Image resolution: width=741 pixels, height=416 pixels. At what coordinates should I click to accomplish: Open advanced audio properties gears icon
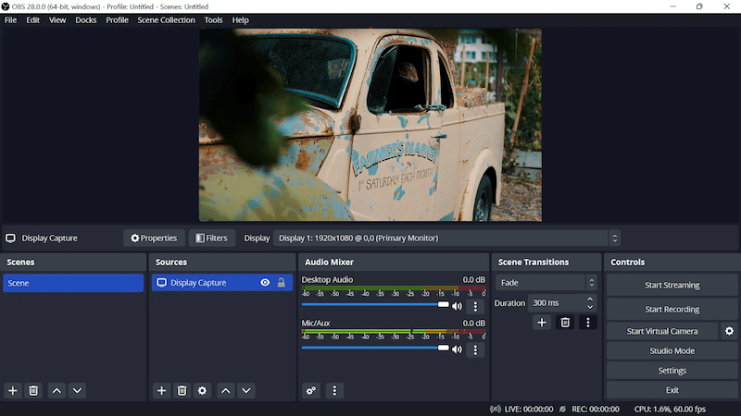click(x=311, y=391)
